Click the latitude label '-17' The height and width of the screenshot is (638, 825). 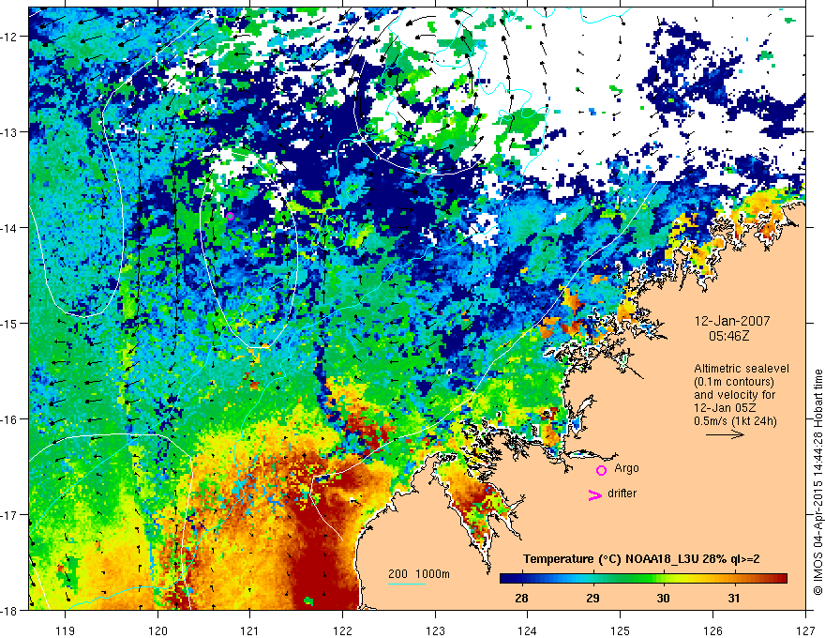pyautogui.click(x=10, y=514)
